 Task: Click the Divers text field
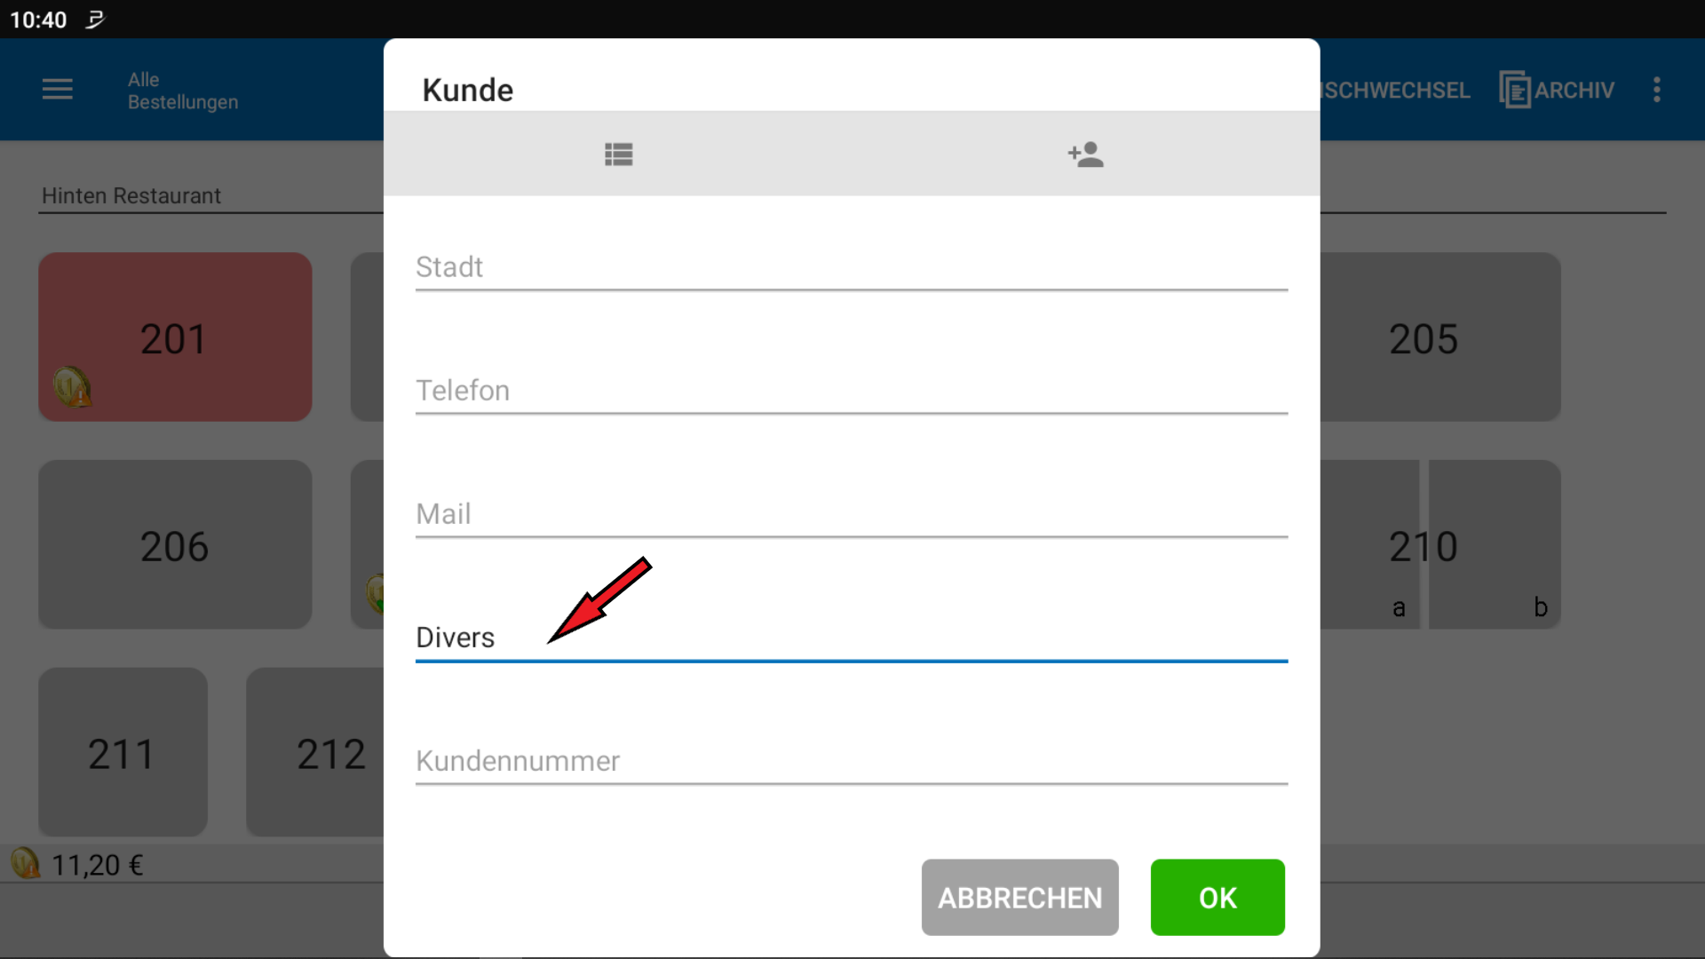[x=851, y=637]
